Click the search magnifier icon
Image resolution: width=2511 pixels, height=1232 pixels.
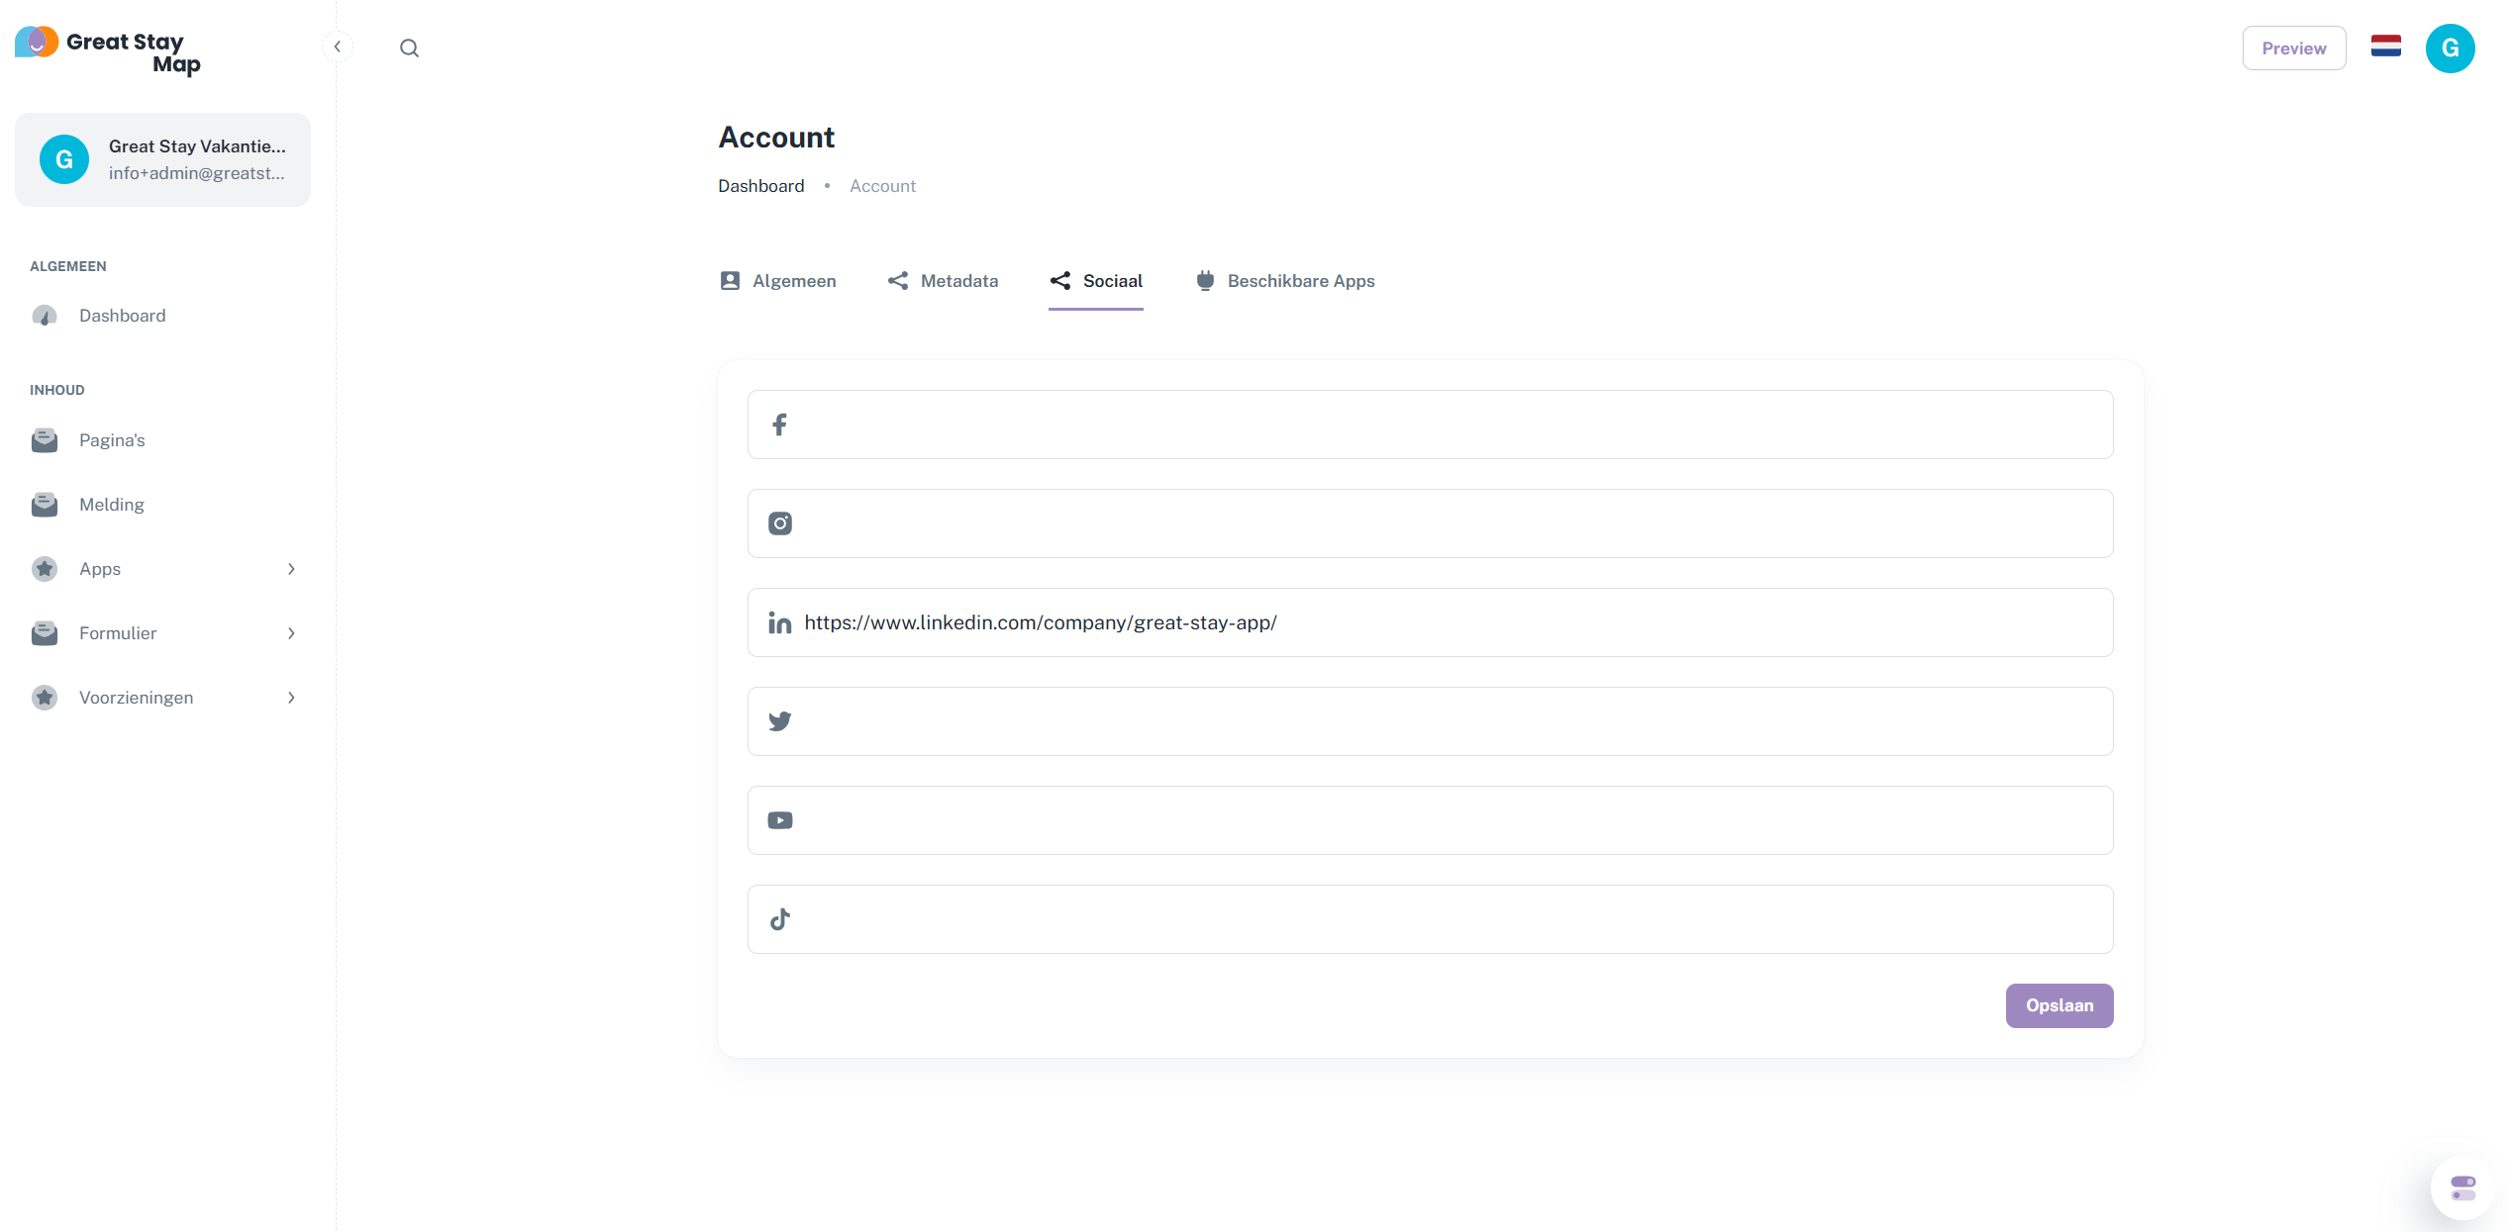(x=409, y=47)
